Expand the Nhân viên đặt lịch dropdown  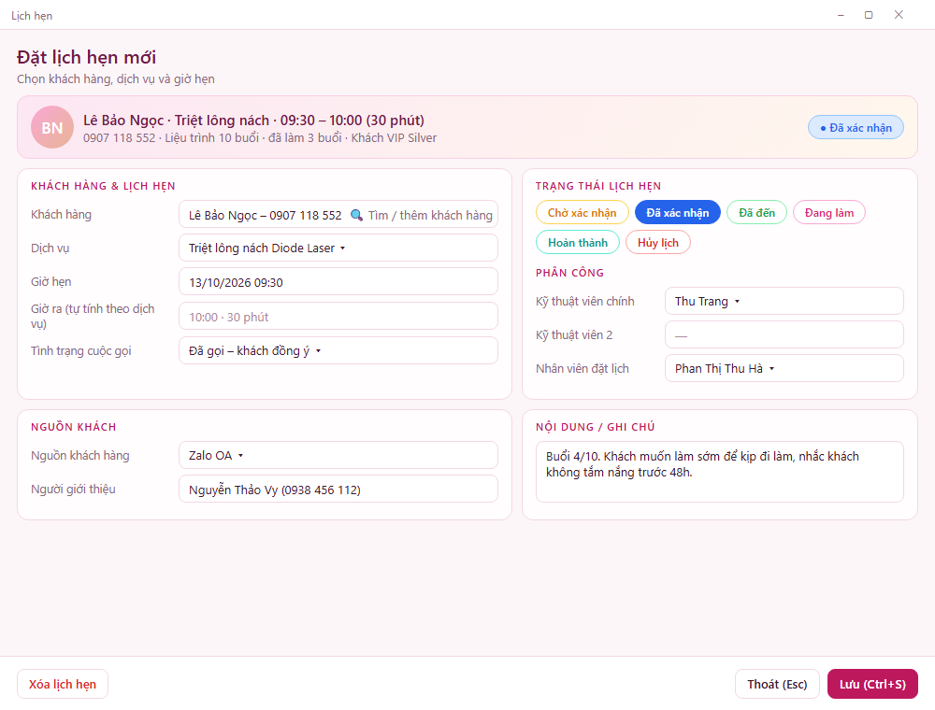784,369
